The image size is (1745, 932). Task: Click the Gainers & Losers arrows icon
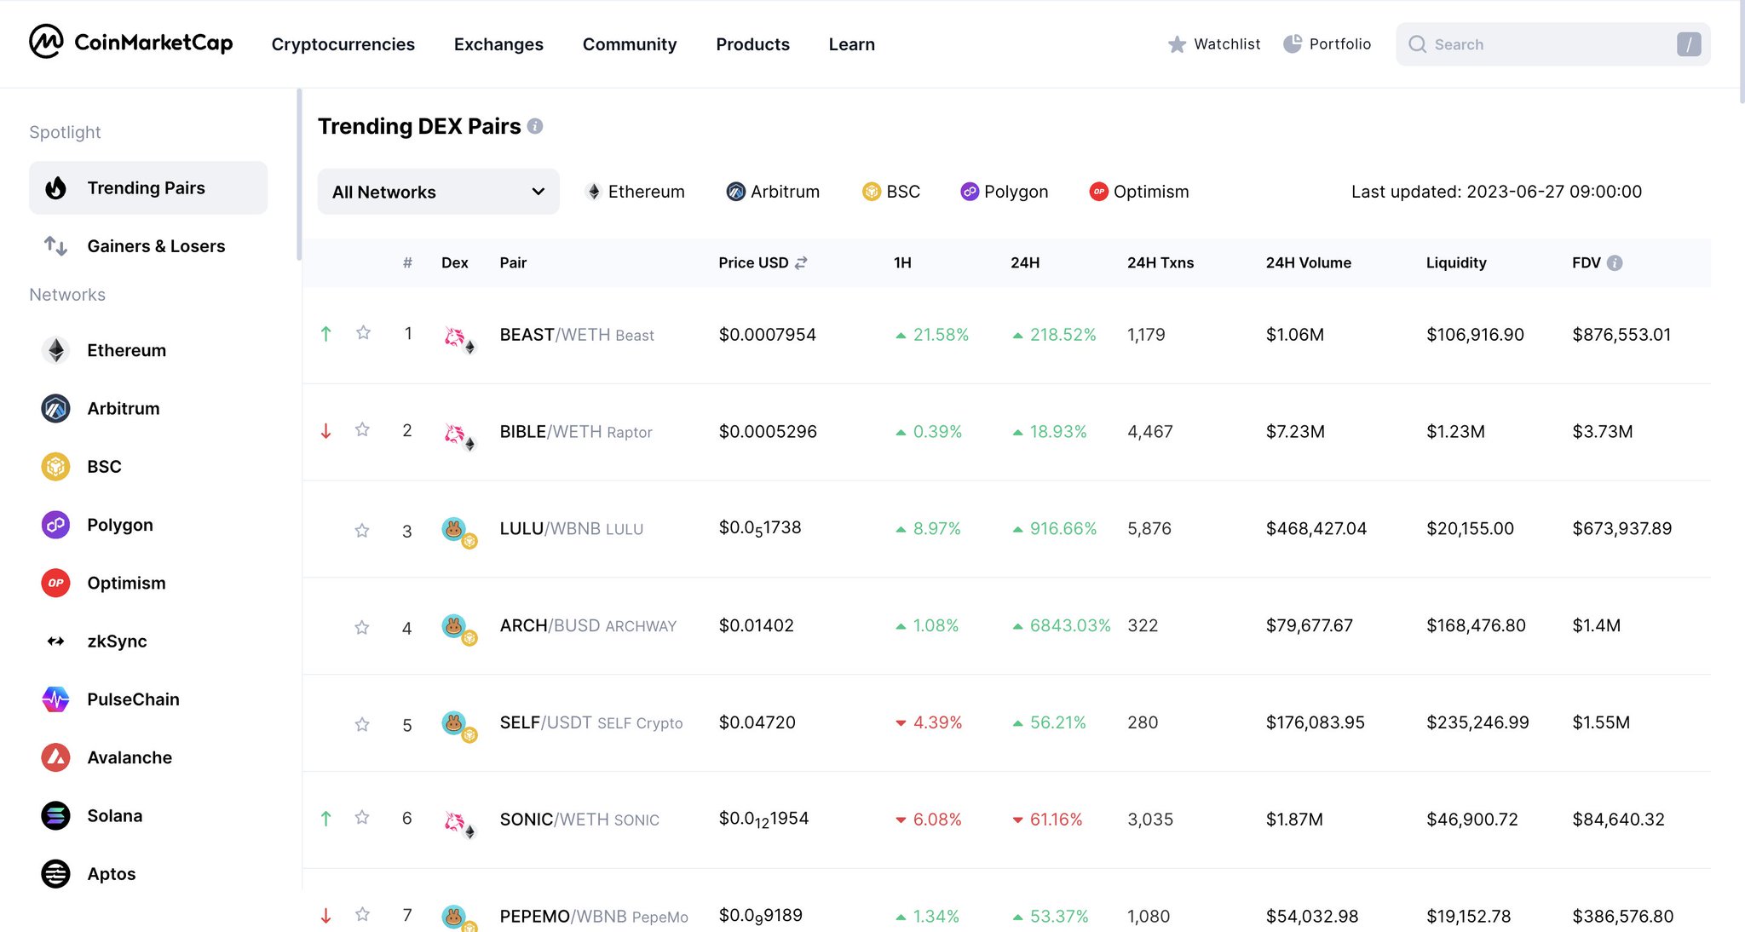tap(56, 246)
